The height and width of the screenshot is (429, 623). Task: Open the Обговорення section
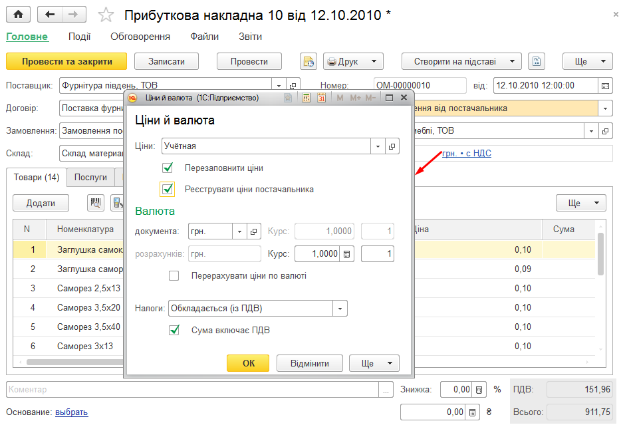tap(140, 37)
